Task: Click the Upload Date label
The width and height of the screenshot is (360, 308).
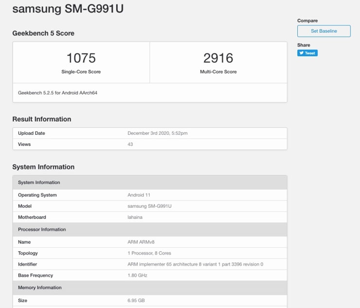Action: tap(32, 133)
